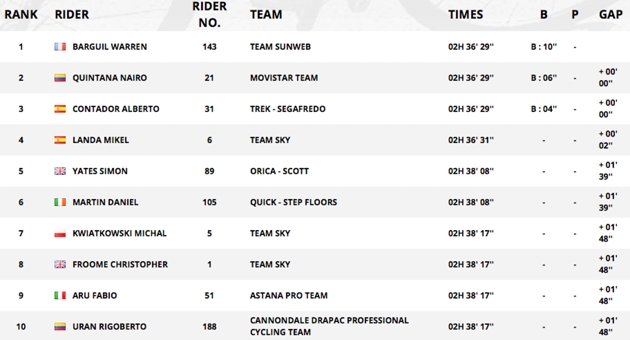This screenshot has width=630, height=340.
Task: Click the Italian flag beside Aru Fabio
Action: [60, 295]
